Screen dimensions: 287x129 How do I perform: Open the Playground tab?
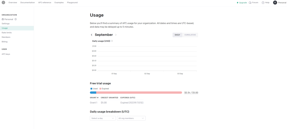point(72,3)
